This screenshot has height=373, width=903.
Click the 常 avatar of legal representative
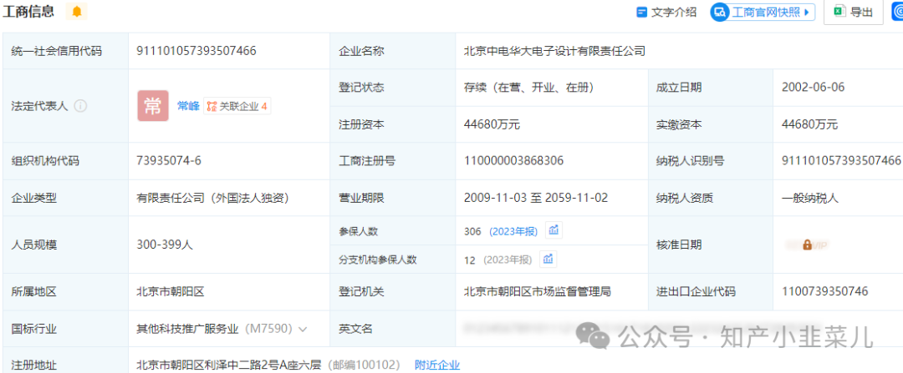click(x=153, y=106)
